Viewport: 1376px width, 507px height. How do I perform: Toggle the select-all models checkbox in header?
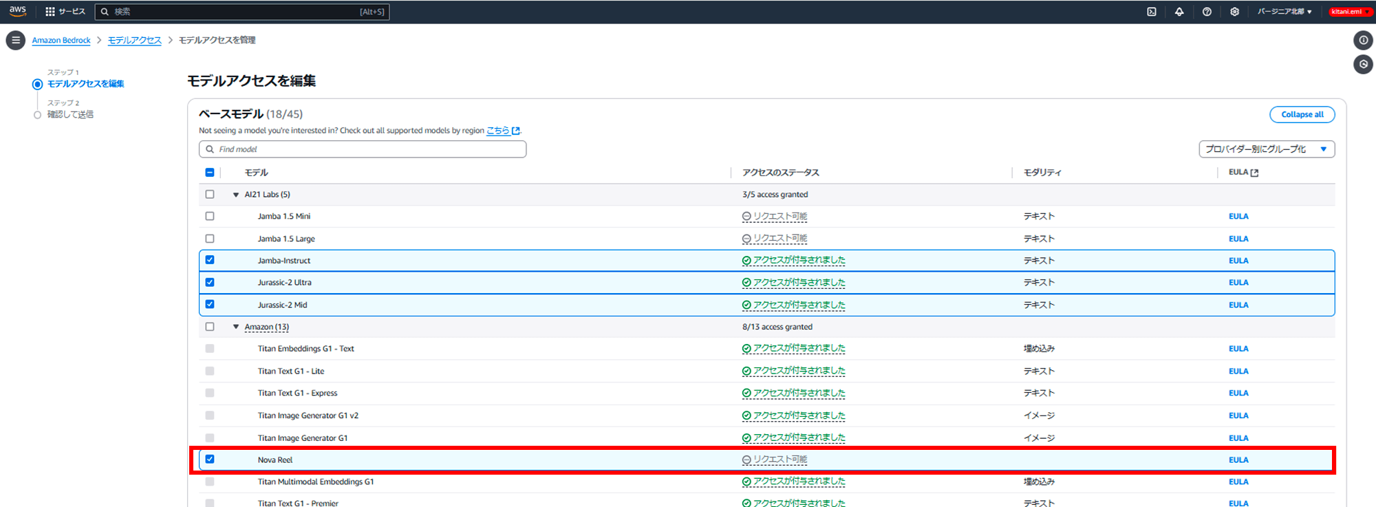[x=210, y=173]
